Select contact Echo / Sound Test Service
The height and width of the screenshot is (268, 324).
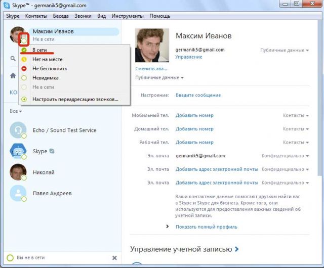click(64, 130)
